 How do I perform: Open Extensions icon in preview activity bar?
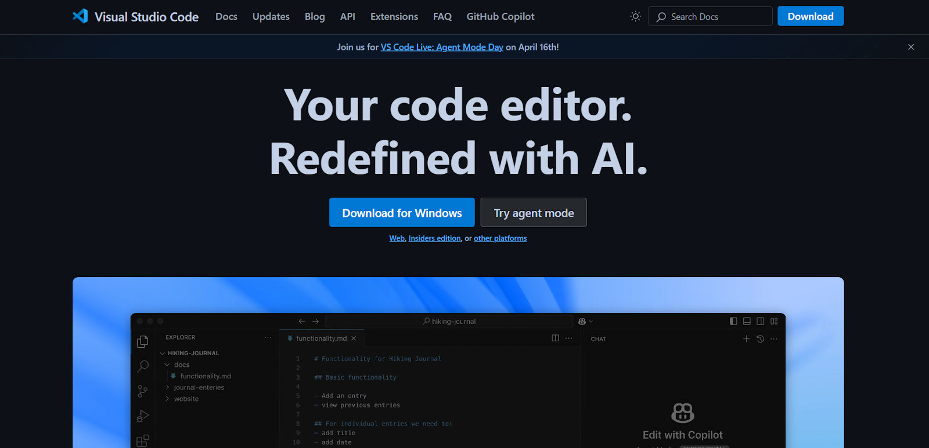tap(142, 440)
